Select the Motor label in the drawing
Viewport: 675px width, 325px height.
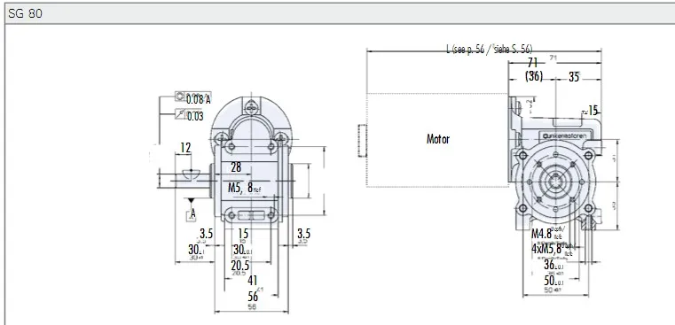click(438, 139)
